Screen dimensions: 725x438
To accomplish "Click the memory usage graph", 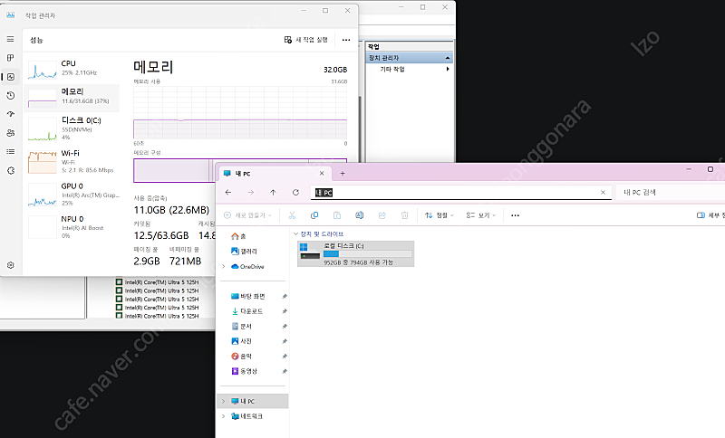I will click(240, 112).
